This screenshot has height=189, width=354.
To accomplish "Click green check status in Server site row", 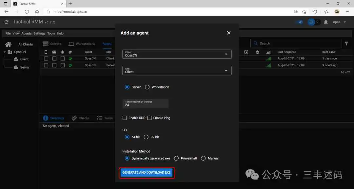I will point(71,65).
